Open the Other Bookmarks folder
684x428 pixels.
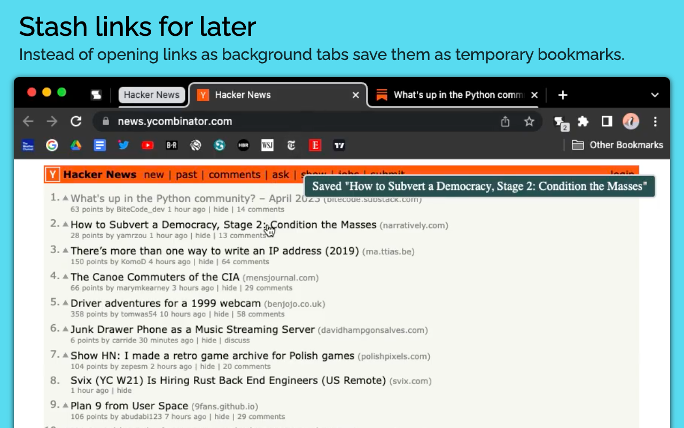pos(617,145)
